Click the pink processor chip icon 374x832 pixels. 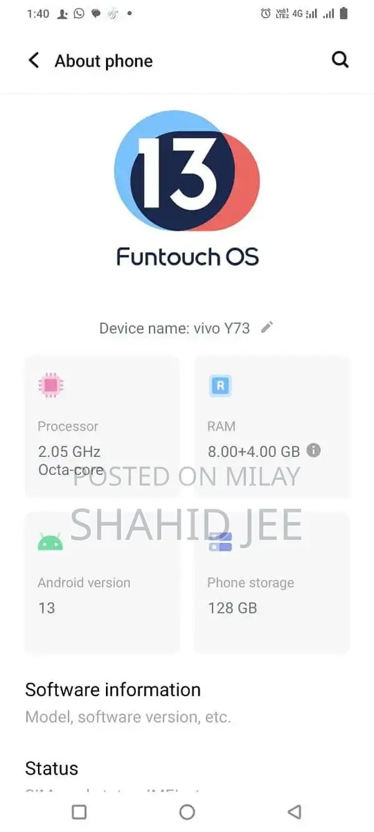[x=50, y=385]
